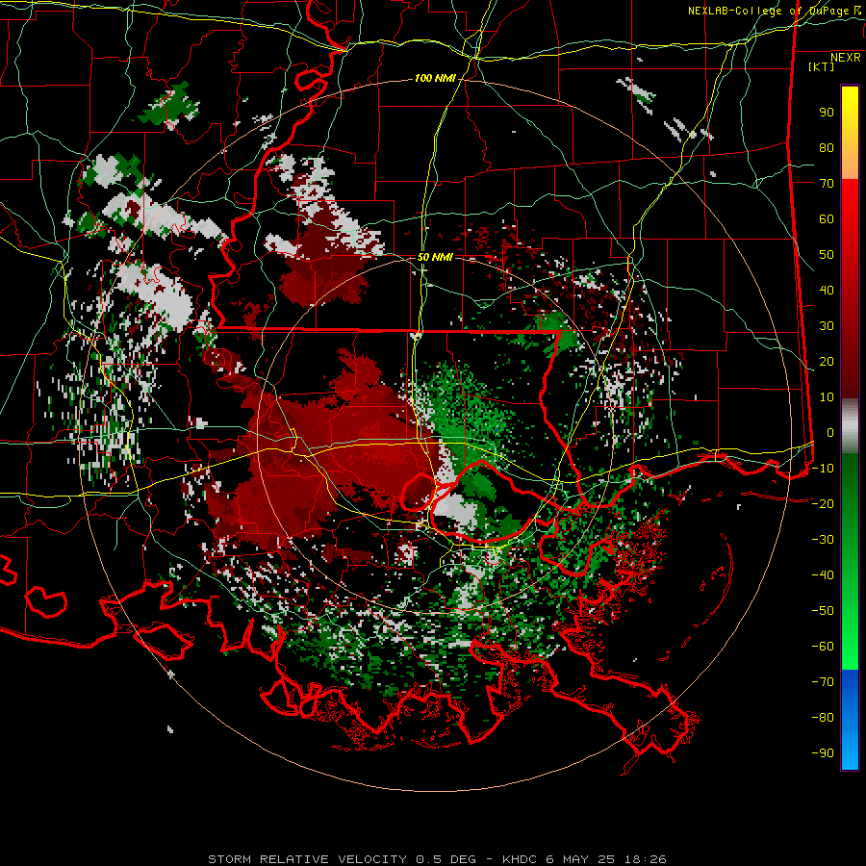Click the -80 value on the velocity scale

pos(823,718)
